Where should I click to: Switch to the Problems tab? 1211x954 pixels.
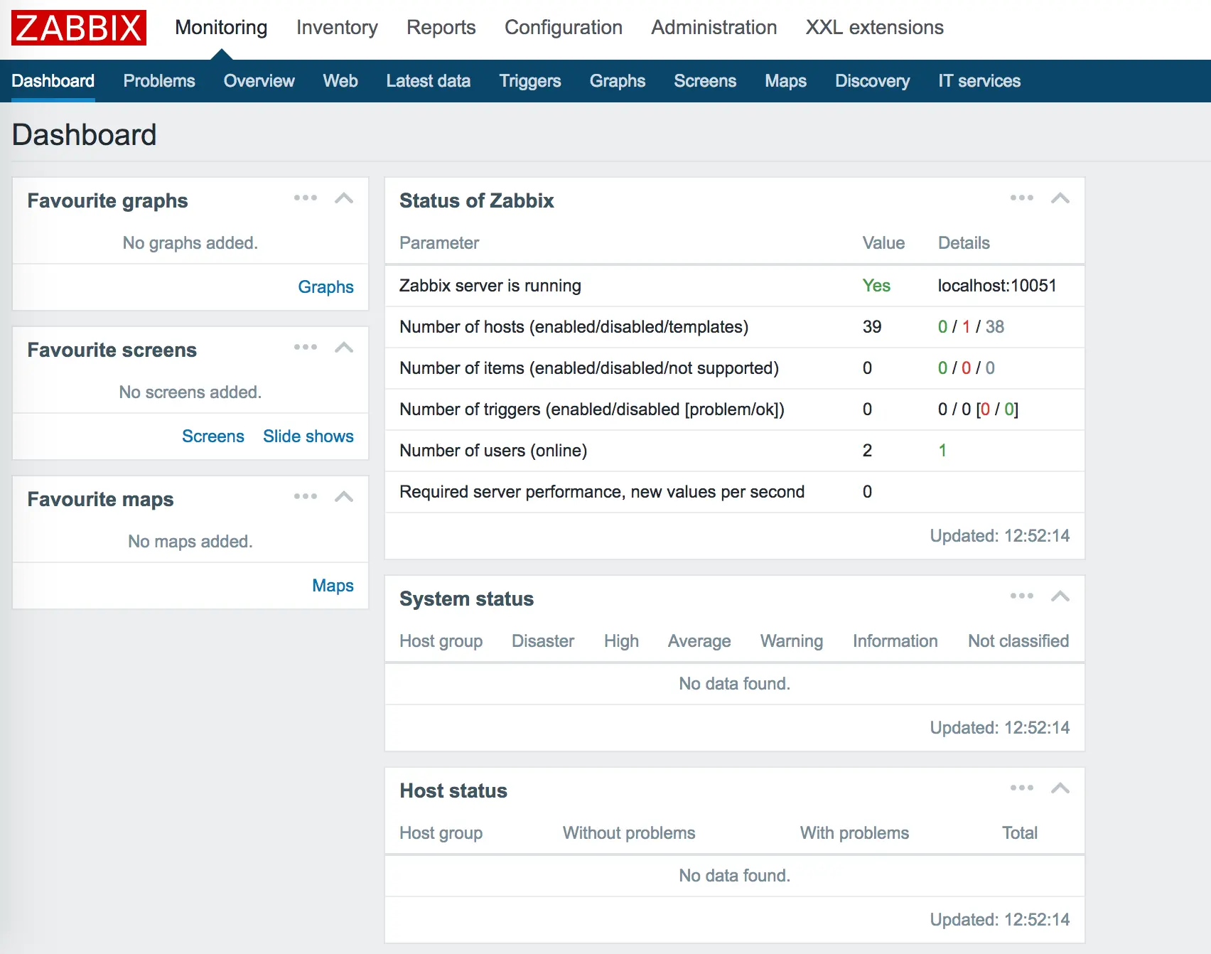click(159, 81)
